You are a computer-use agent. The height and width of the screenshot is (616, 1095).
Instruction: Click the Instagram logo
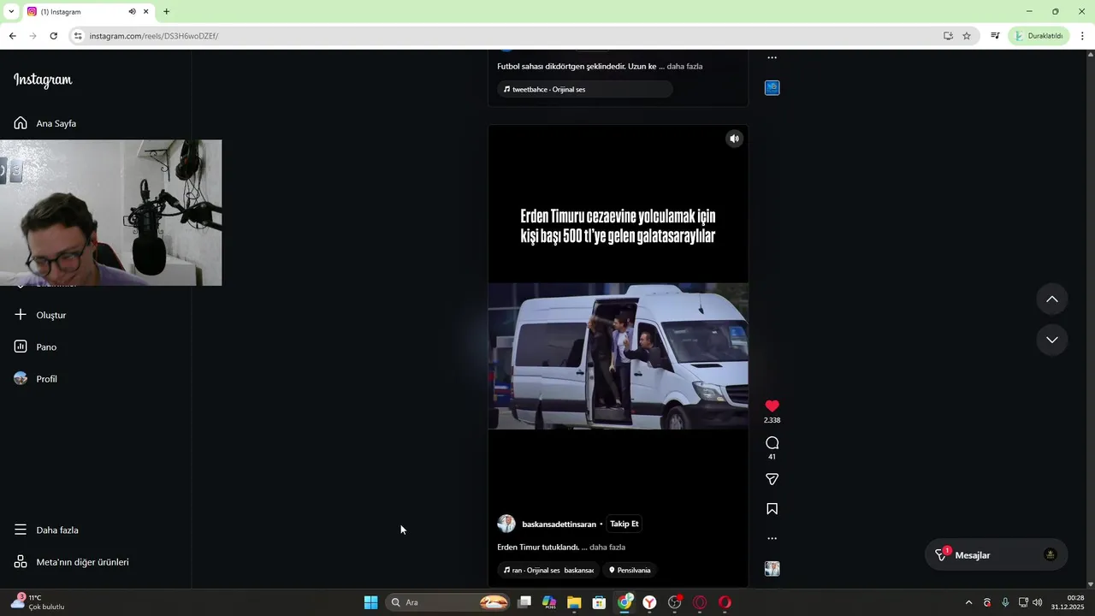[x=43, y=80]
